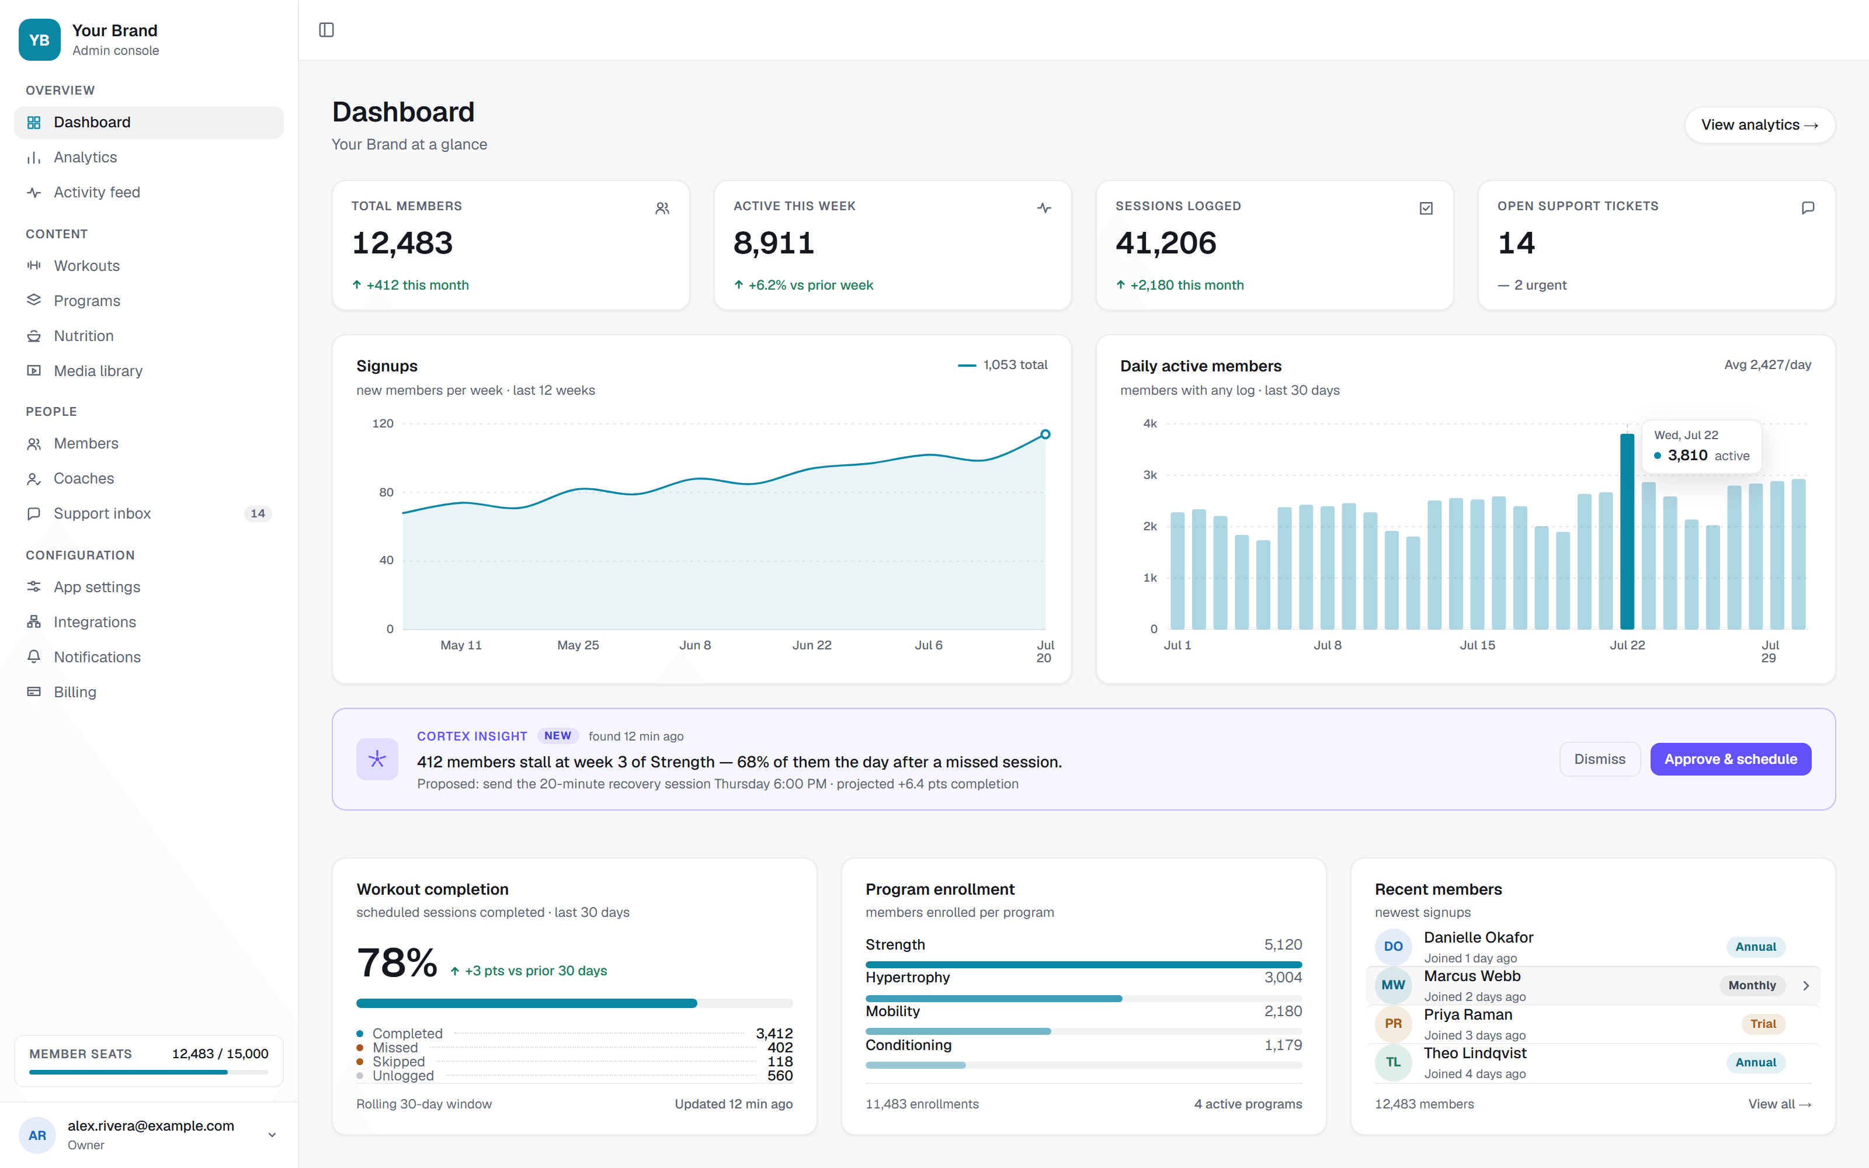Viewport: 1869px width, 1168px height.
Task: Click the Sessions Logged checkbox icon
Action: (1426, 208)
